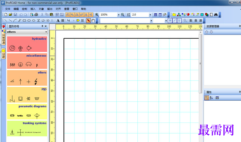Open print preview
The height and width of the screenshot is (142, 241).
(x=32, y=15)
